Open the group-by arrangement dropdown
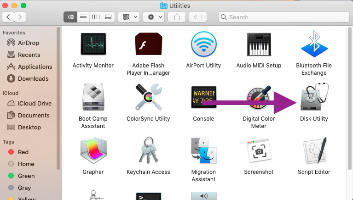The image size is (353, 200). point(129,17)
